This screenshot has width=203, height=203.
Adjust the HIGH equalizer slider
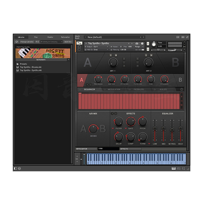181,130
